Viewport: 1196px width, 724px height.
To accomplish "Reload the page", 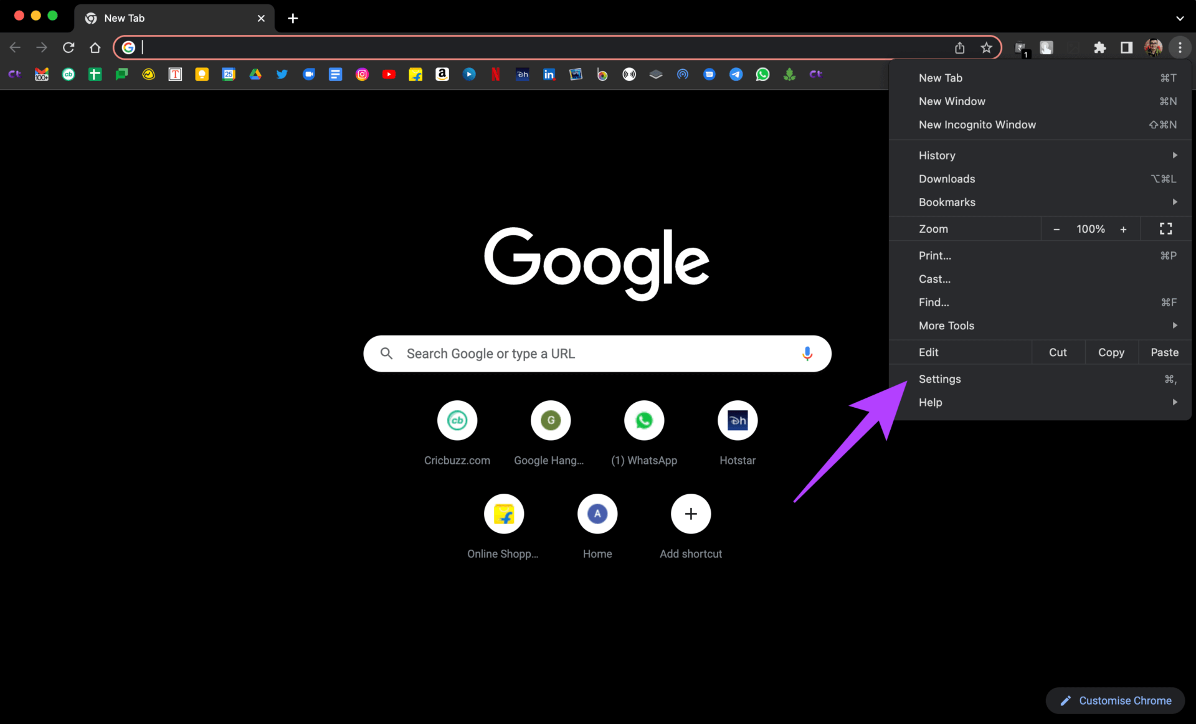I will click(69, 47).
